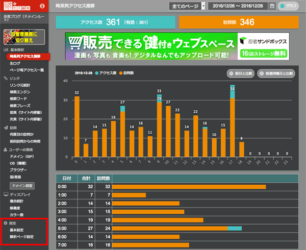Click the 合計 column header
The width and height of the screenshot is (306, 250).
(x=86, y=179)
